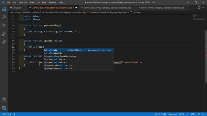The image size is (207, 116).
Task: Switch to web.php tab
Action: pyautogui.click(x=17, y=8)
